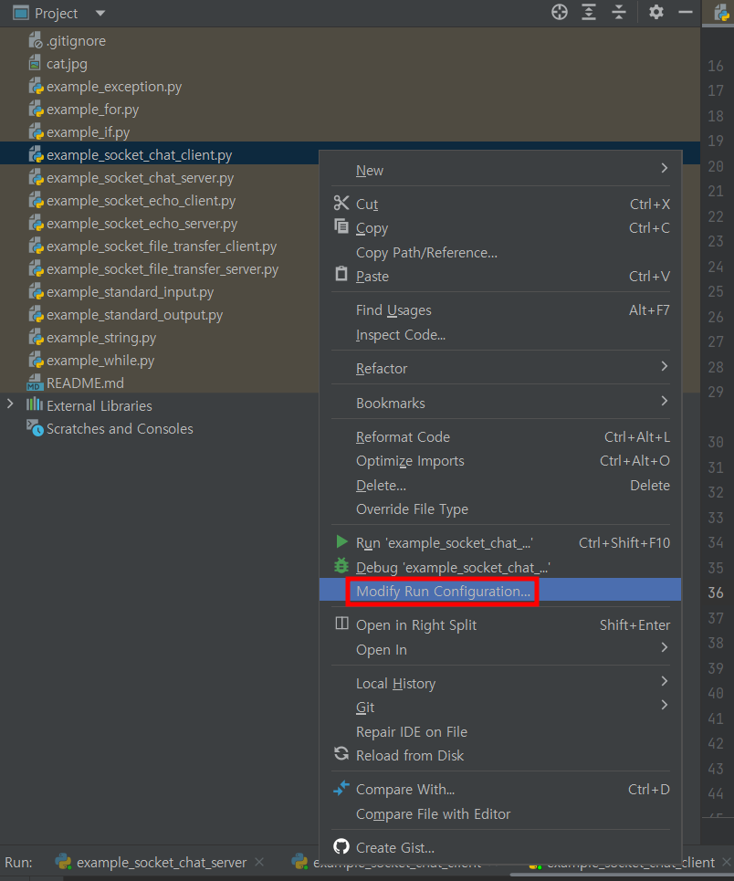734x881 pixels.
Task: Select example_if.py in project tree
Action: [89, 132]
